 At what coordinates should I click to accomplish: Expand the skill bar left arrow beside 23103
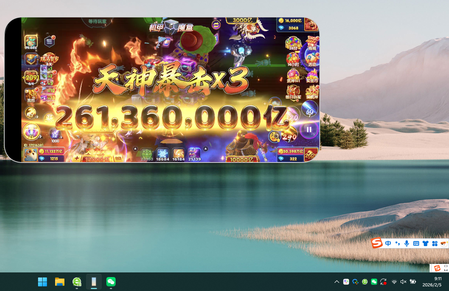pyautogui.click(x=135, y=149)
